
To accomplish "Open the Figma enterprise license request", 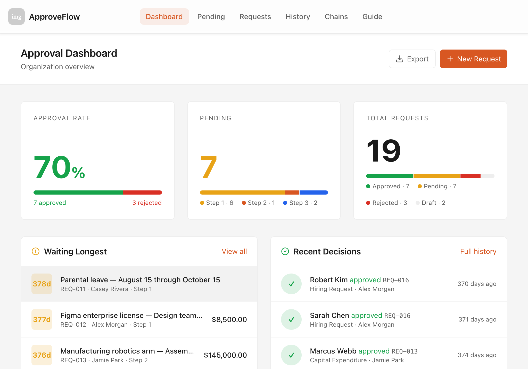I will [139, 319].
